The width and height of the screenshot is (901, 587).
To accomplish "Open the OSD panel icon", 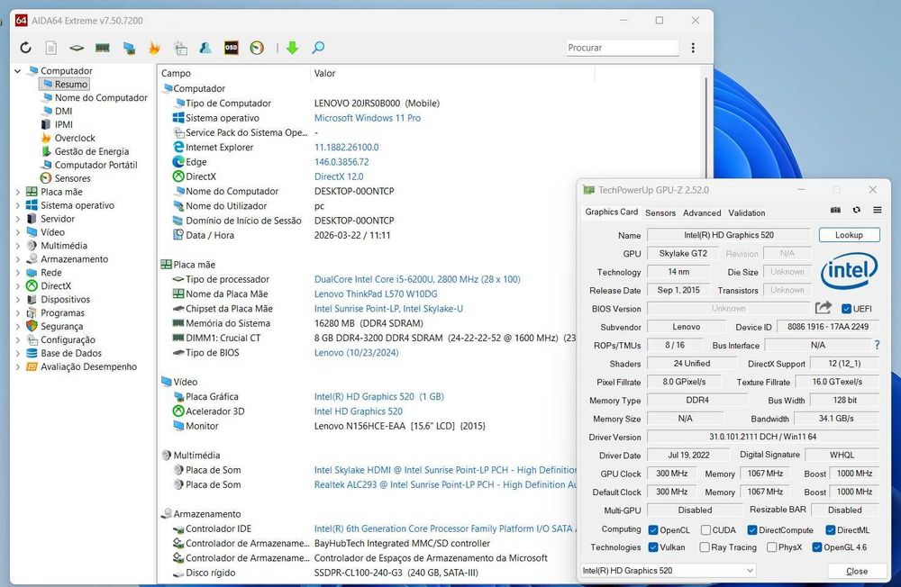I will tap(231, 48).
